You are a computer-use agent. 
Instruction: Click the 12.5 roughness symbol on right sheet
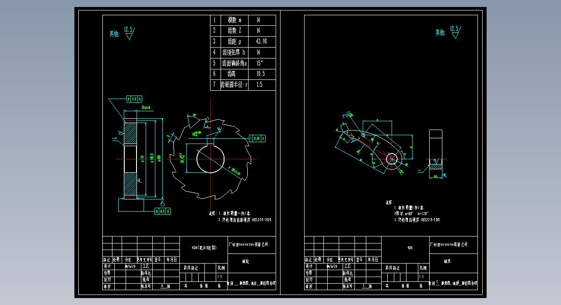pos(455,32)
